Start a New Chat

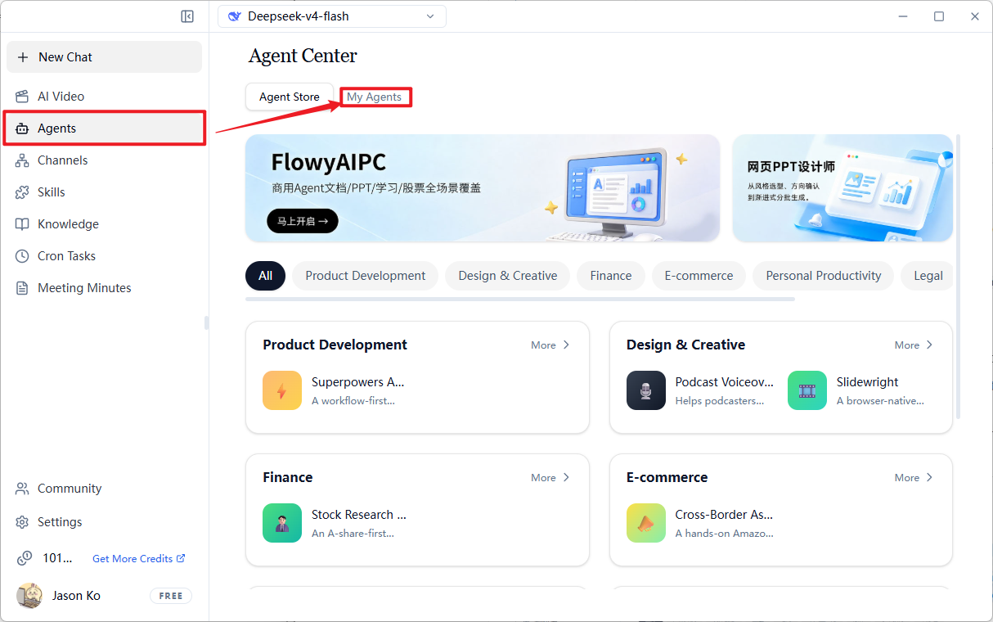104,57
